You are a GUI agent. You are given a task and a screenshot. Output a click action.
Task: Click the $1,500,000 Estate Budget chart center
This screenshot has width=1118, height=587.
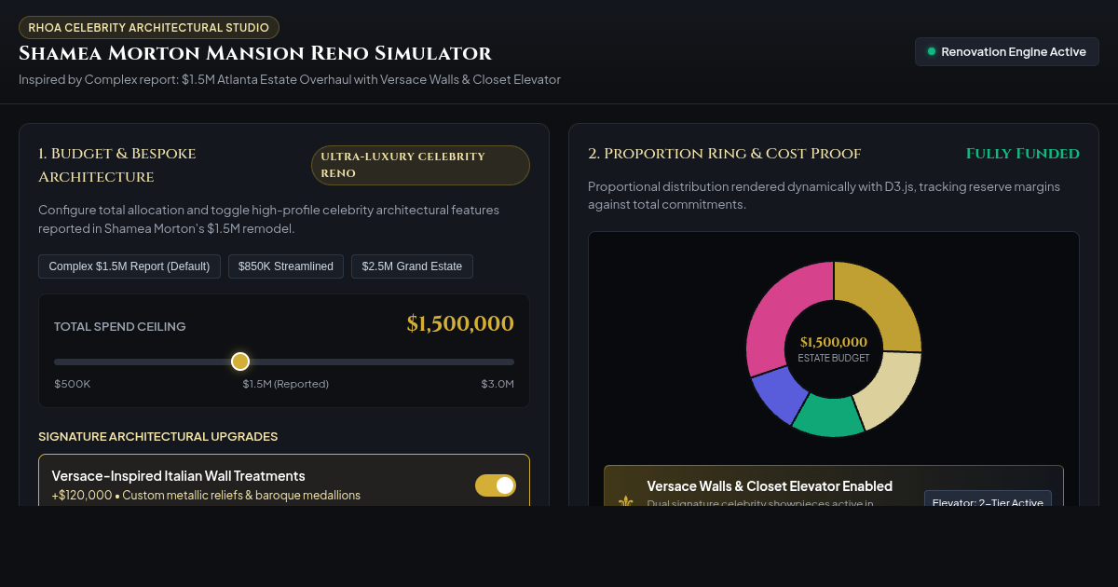pos(834,349)
